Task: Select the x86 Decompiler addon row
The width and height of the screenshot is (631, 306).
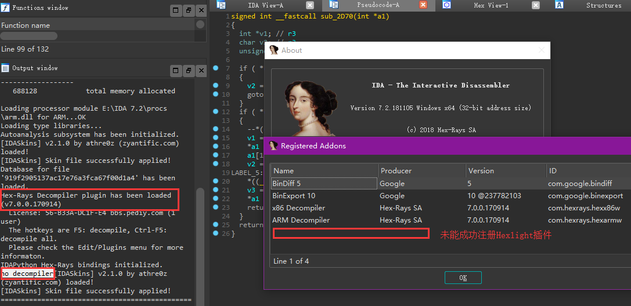Action: tap(450, 208)
